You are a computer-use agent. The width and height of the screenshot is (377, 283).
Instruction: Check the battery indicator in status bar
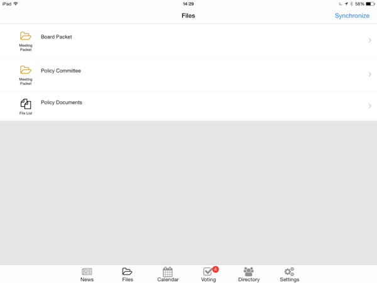tap(370, 4)
